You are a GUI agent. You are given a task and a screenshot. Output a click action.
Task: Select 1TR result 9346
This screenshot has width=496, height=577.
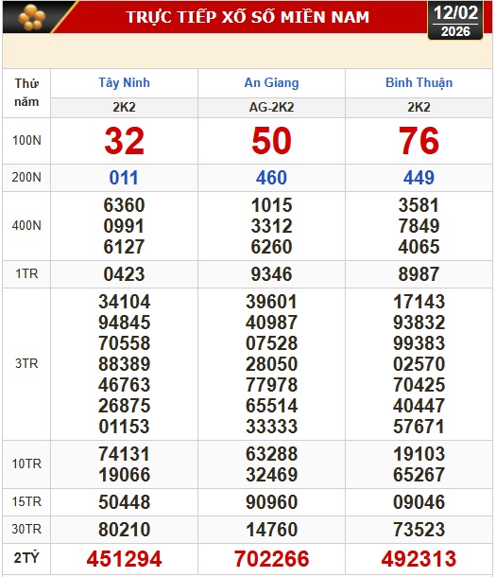271,274
